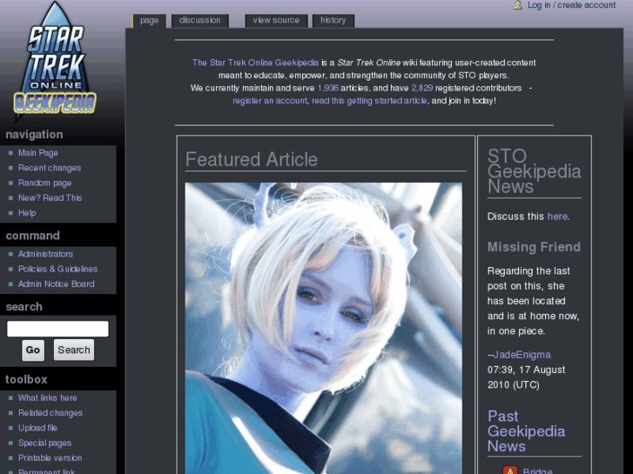
Task: Open the history tab
Action: coord(333,21)
